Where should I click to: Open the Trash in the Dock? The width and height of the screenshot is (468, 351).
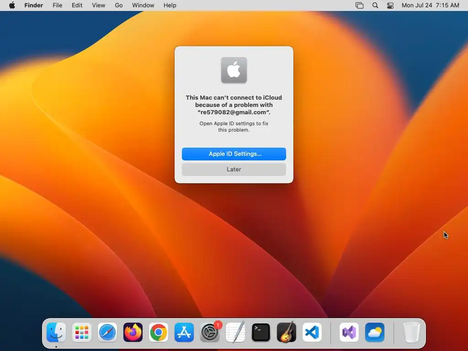(412, 333)
